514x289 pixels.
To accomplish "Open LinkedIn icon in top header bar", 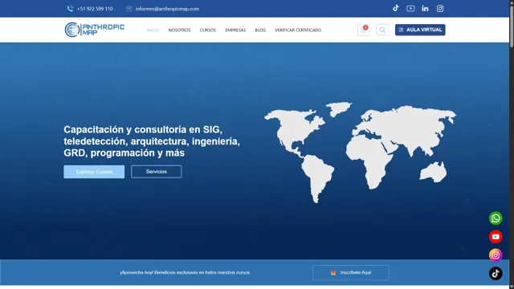I will pos(425,9).
